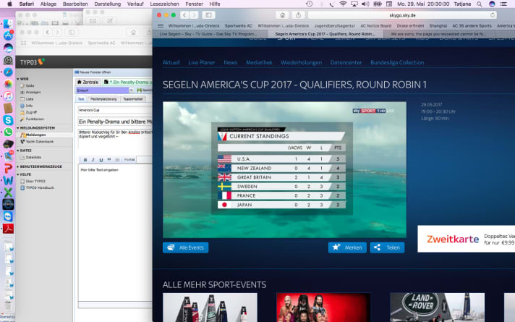
Task: Open the Darstellung menu
Action: pos(107,4)
